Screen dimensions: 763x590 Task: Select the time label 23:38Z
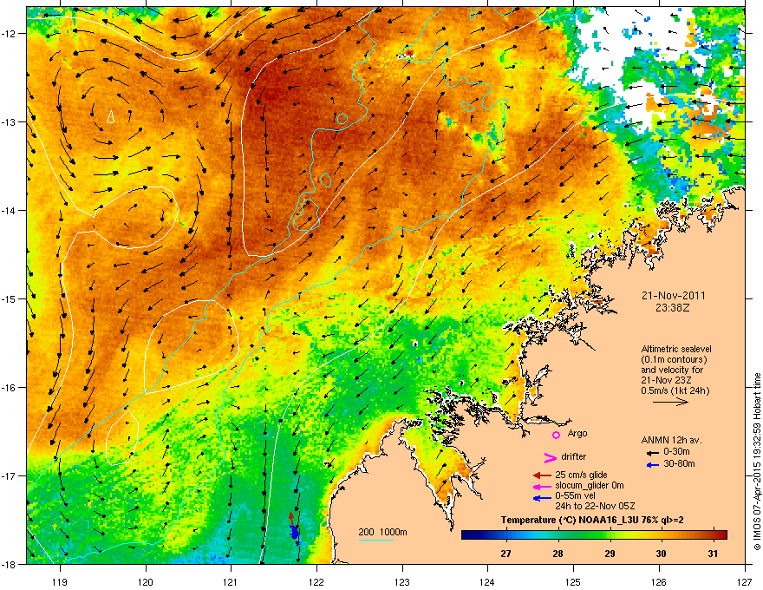(673, 308)
